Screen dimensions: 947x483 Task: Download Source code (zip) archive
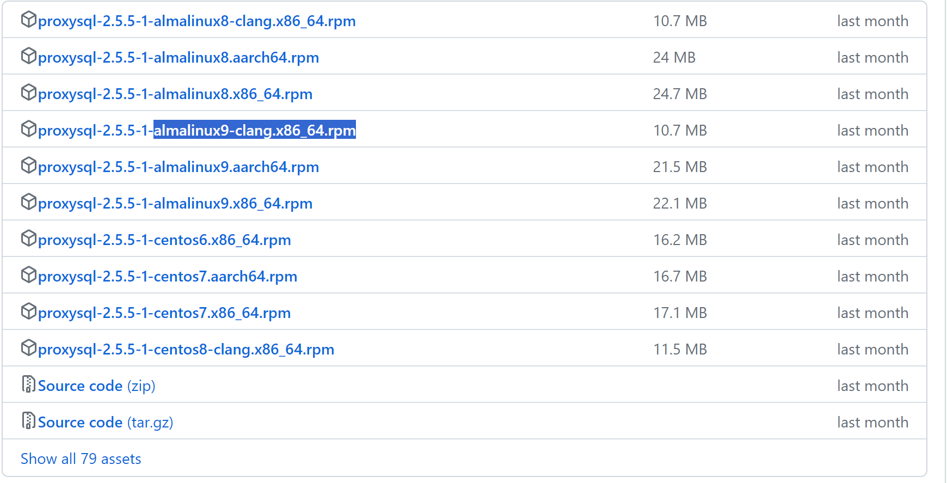click(80, 386)
